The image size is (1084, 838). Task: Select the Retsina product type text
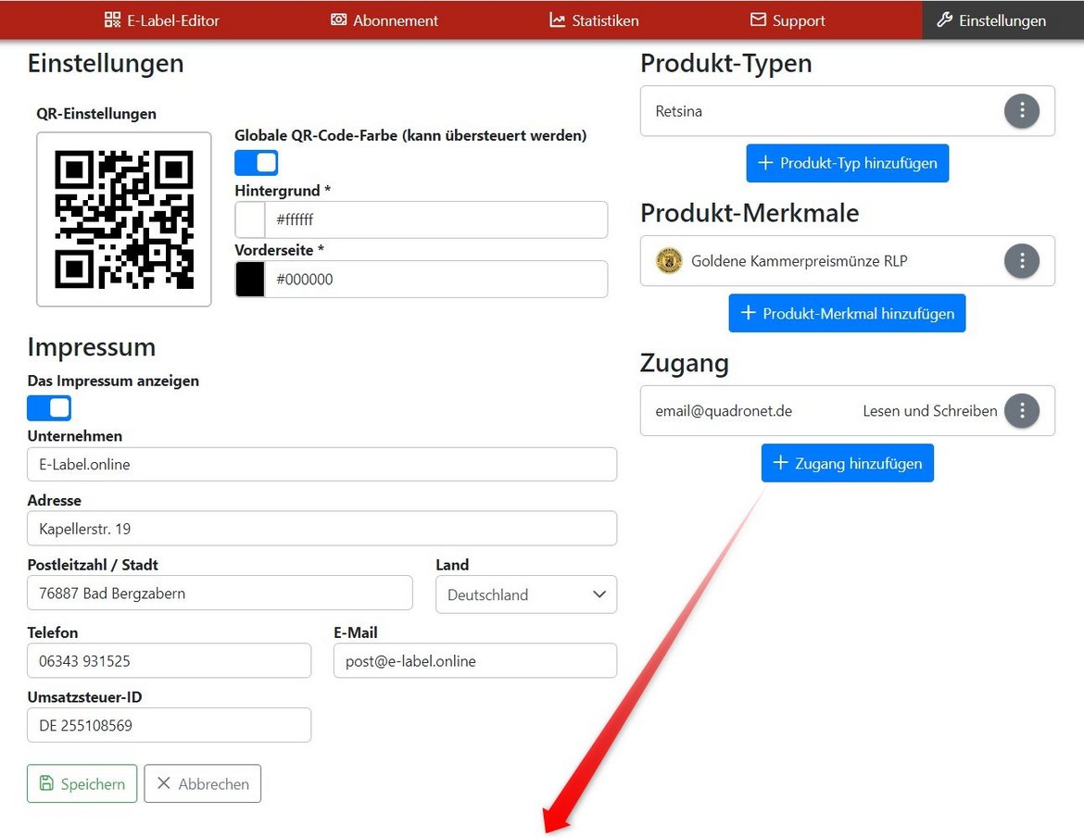pos(678,111)
